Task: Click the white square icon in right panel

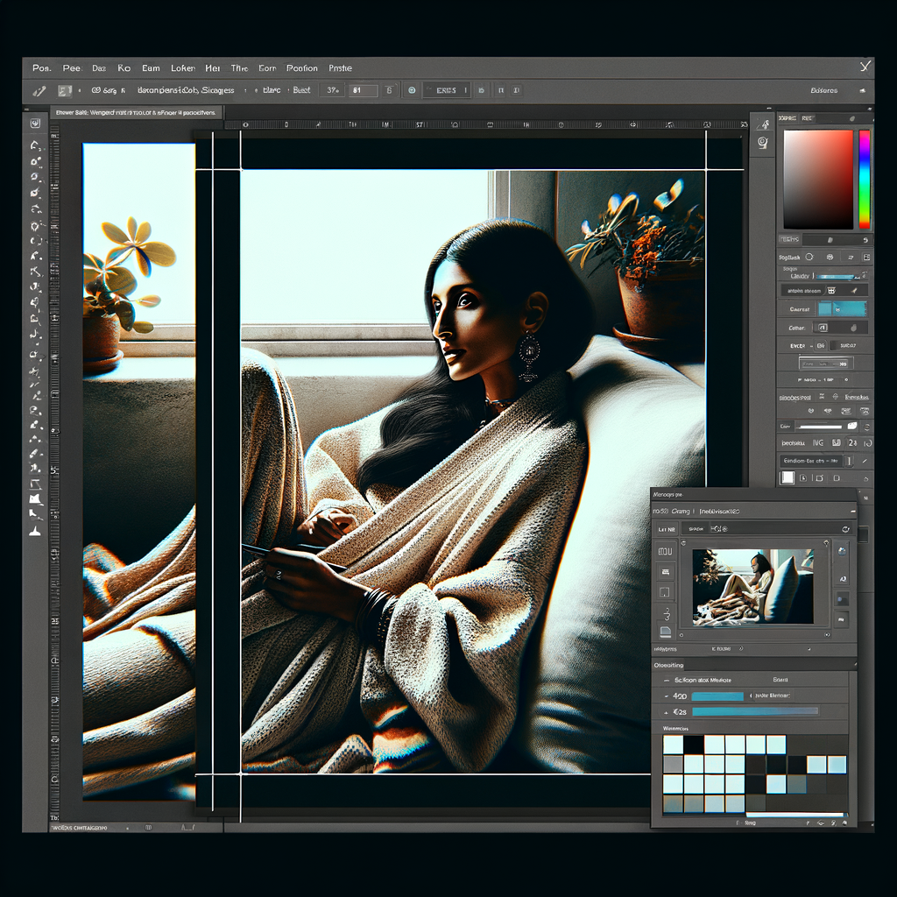Action: click(x=787, y=477)
